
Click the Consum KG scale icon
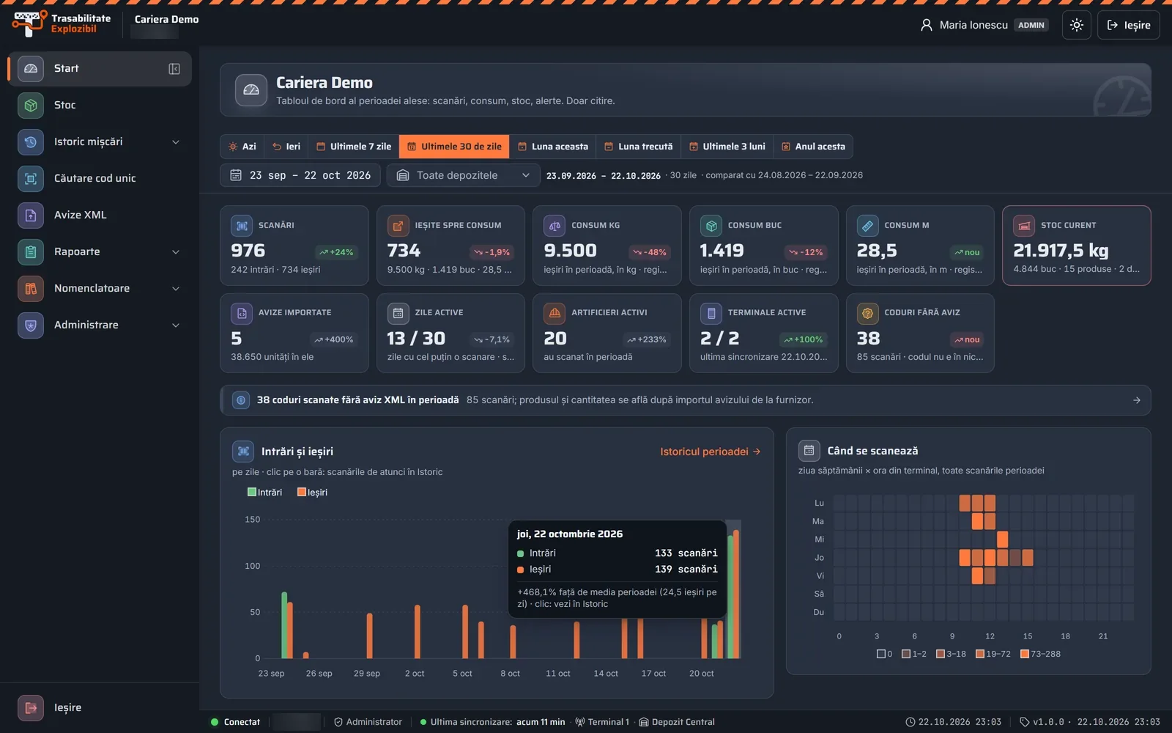pyautogui.click(x=555, y=226)
